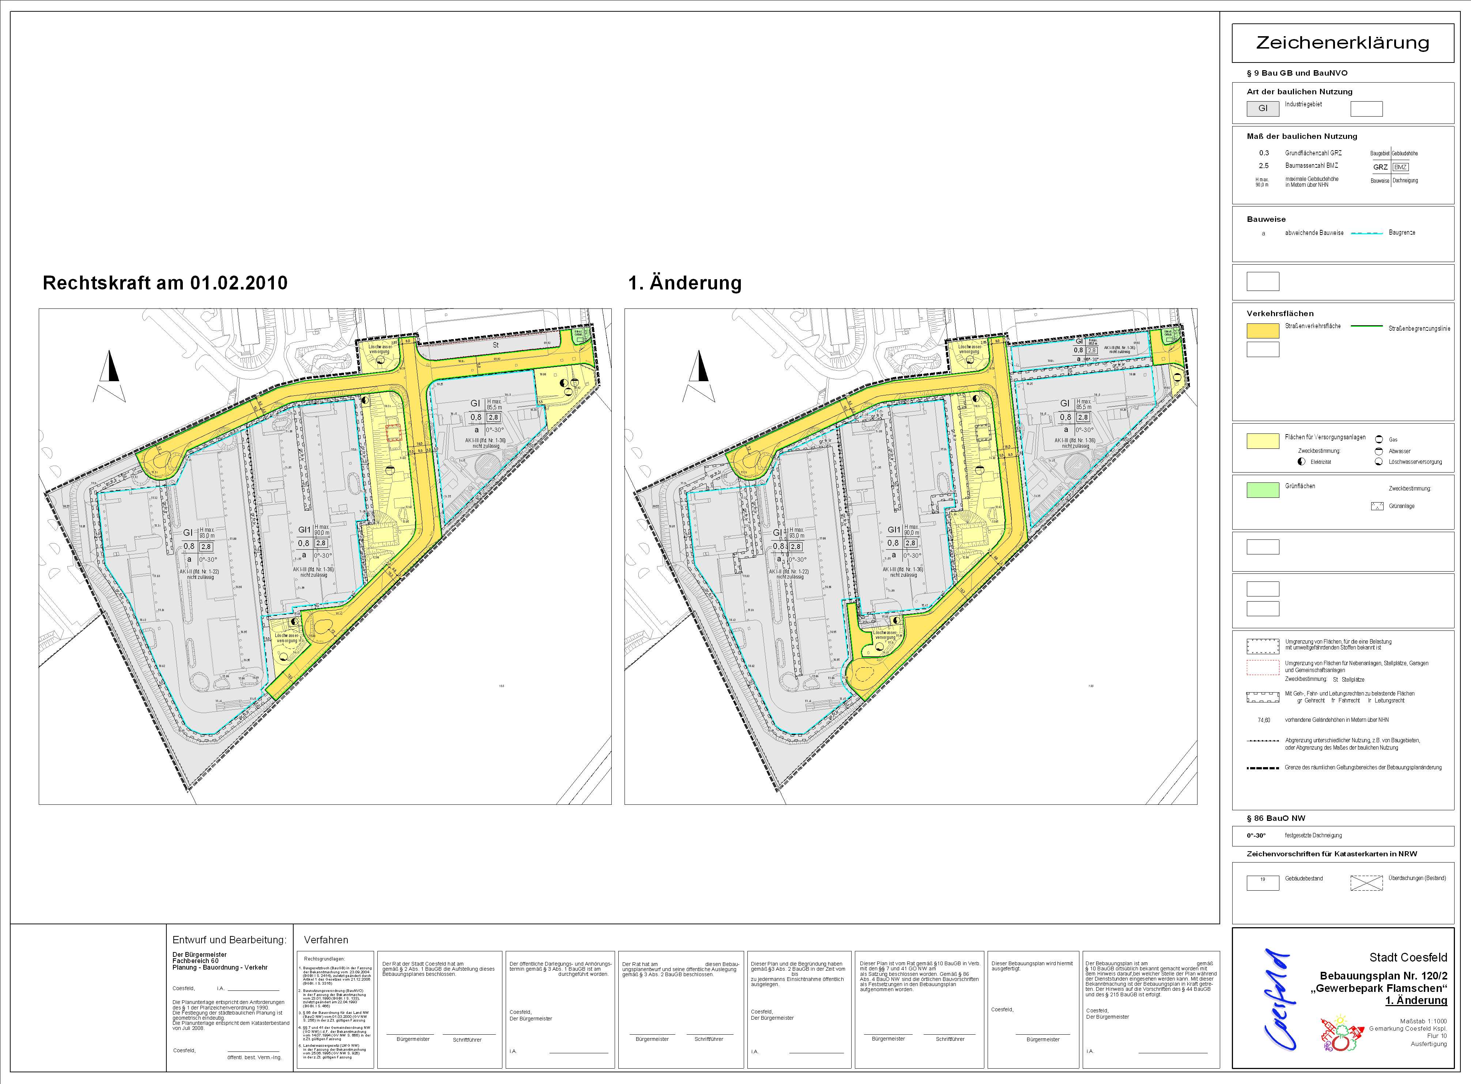Click the Verkehrsflächen section heading
The width and height of the screenshot is (1471, 1084).
[1280, 314]
